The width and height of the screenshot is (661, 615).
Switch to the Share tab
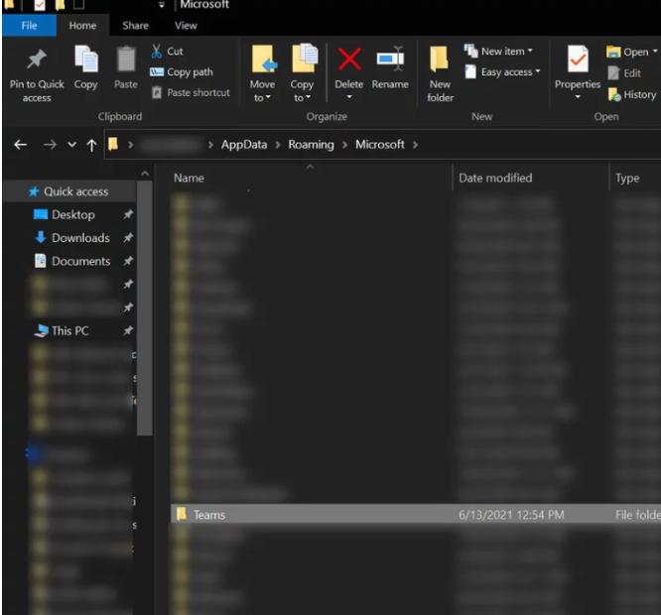pyautogui.click(x=135, y=26)
